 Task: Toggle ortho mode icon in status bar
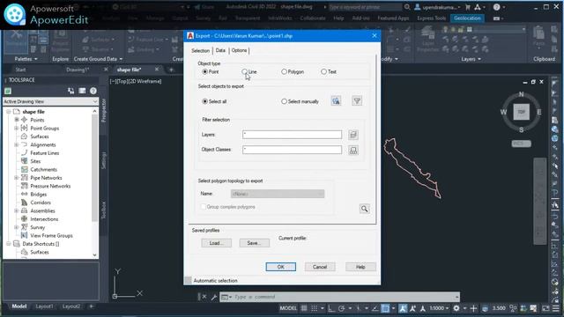coord(331,308)
